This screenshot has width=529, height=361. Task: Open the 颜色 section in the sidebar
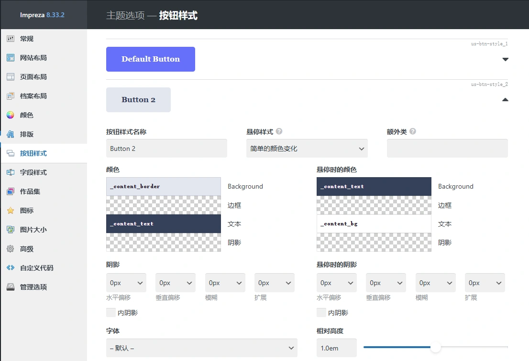click(x=26, y=115)
